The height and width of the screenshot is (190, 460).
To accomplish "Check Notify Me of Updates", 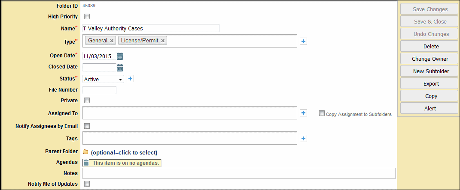I will pos(87,184).
